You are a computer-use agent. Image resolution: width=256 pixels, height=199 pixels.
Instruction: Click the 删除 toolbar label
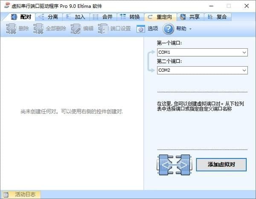tap(23, 29)
